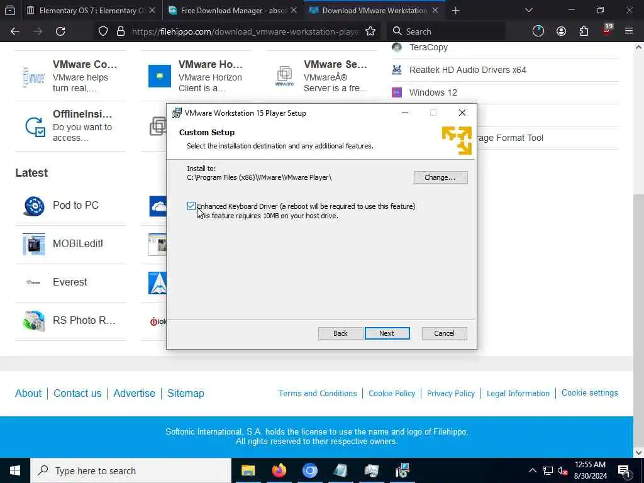Go back to the previous page

15,31
